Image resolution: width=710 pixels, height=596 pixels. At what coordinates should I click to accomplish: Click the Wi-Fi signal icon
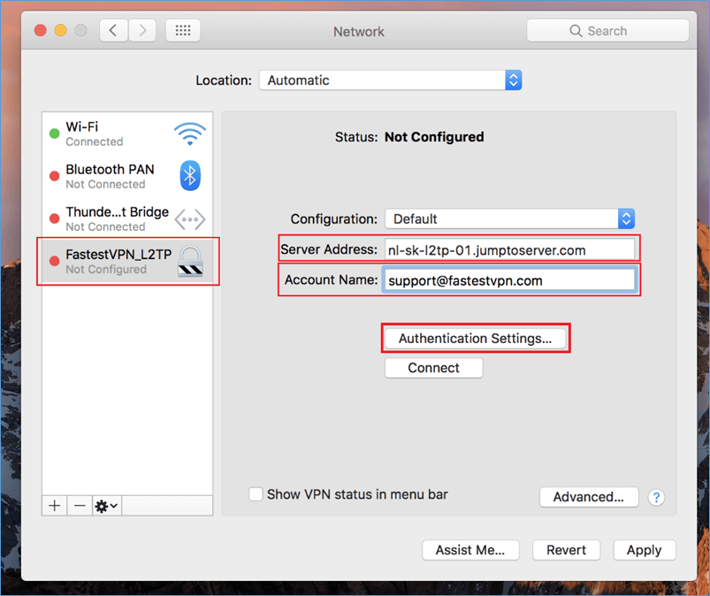coord(190,134)
